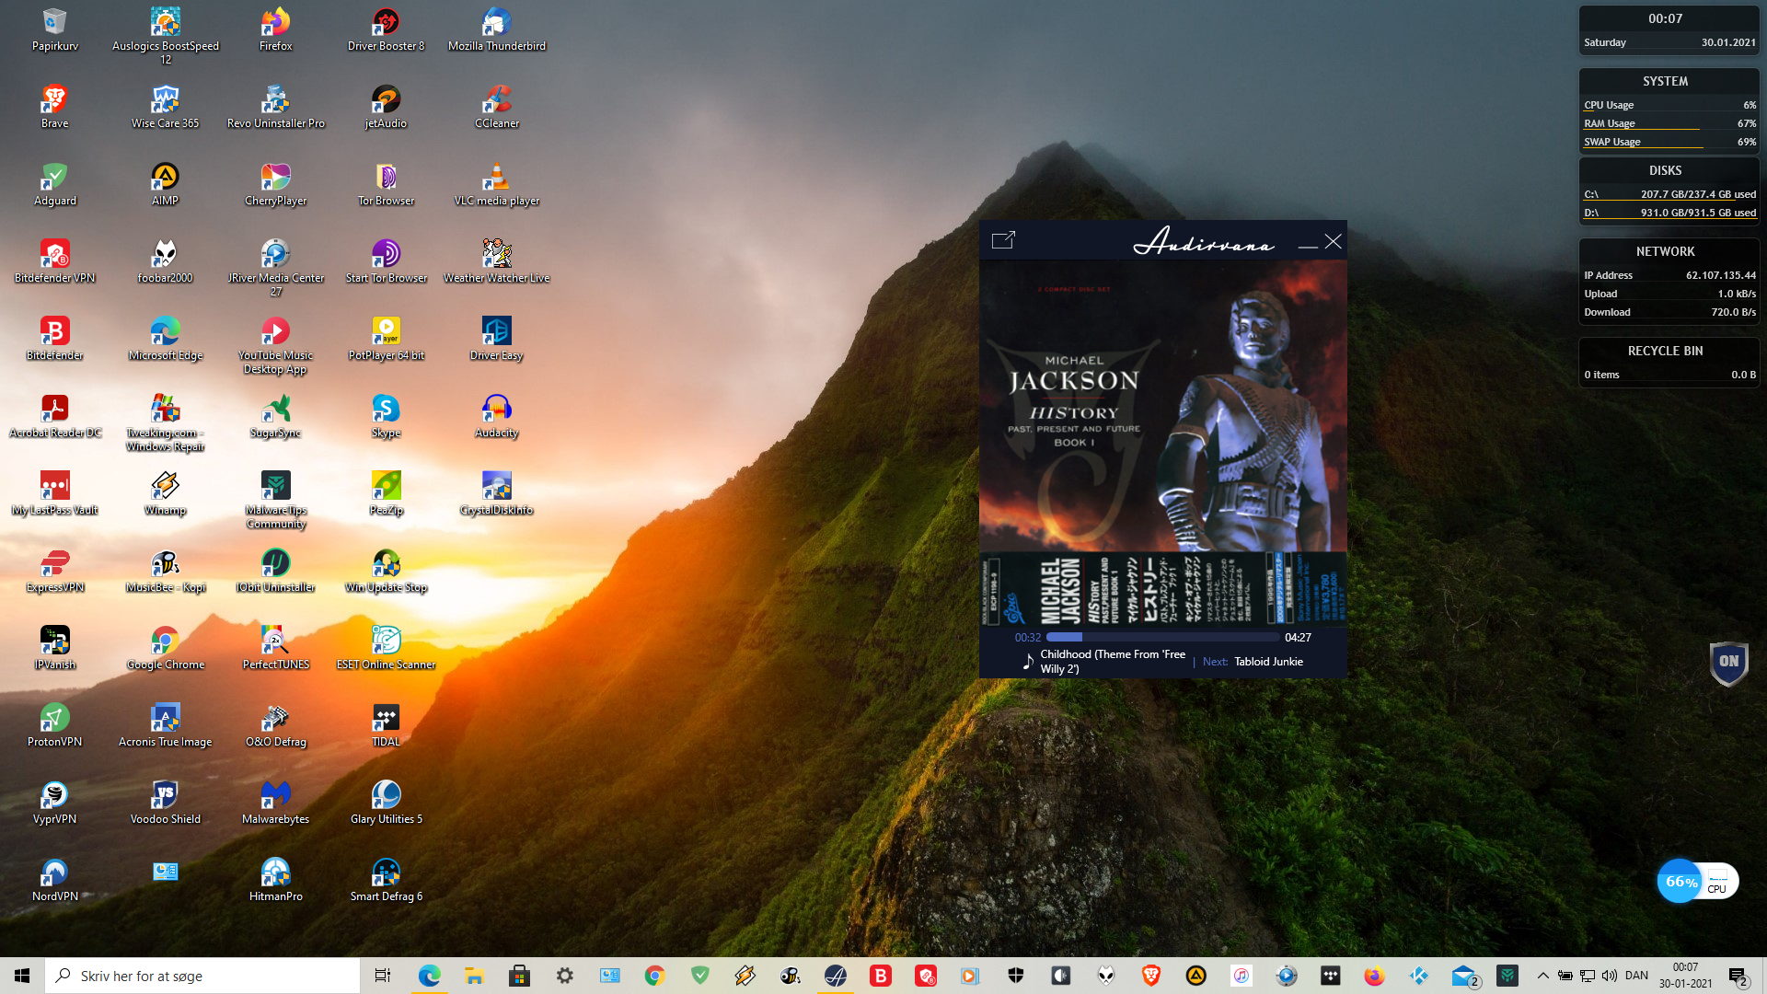Click the 66% CPU gadget
Viewport: 1767px width, 994px height.
pyautogui.click(x=1680, y=881)
